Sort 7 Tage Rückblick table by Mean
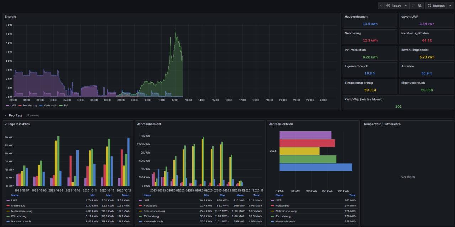This screenshot has height=227, width=455. click(x=125, y=195)
